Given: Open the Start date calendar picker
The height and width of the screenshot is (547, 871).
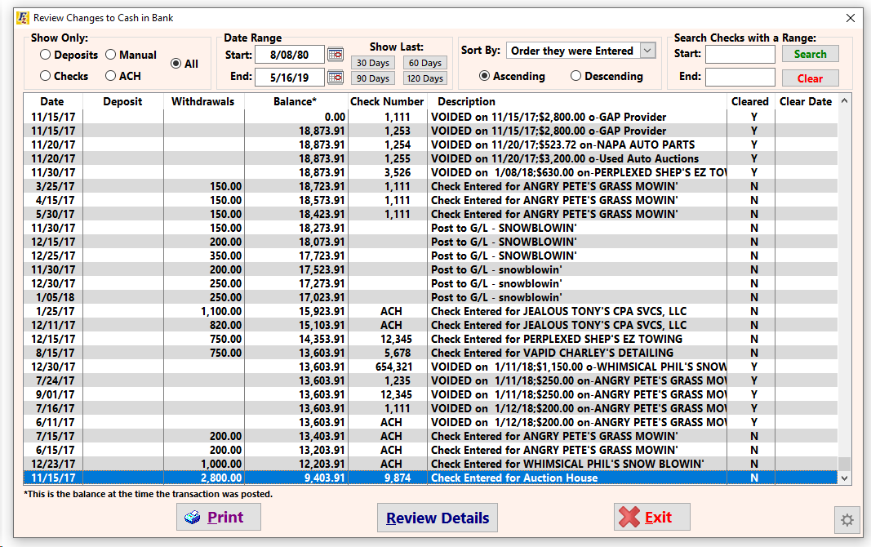Looking at the screenshot, I should pos(336,55).
